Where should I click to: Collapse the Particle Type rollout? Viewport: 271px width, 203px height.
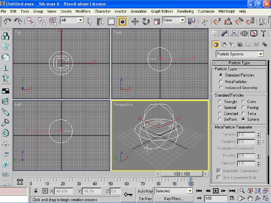point(239,63)
